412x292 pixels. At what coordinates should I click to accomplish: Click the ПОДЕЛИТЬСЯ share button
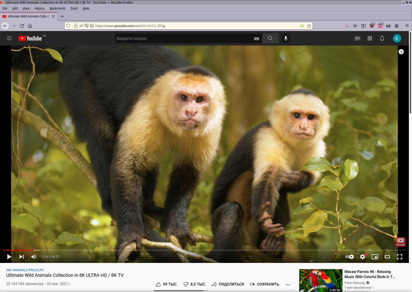coord(228,284)
